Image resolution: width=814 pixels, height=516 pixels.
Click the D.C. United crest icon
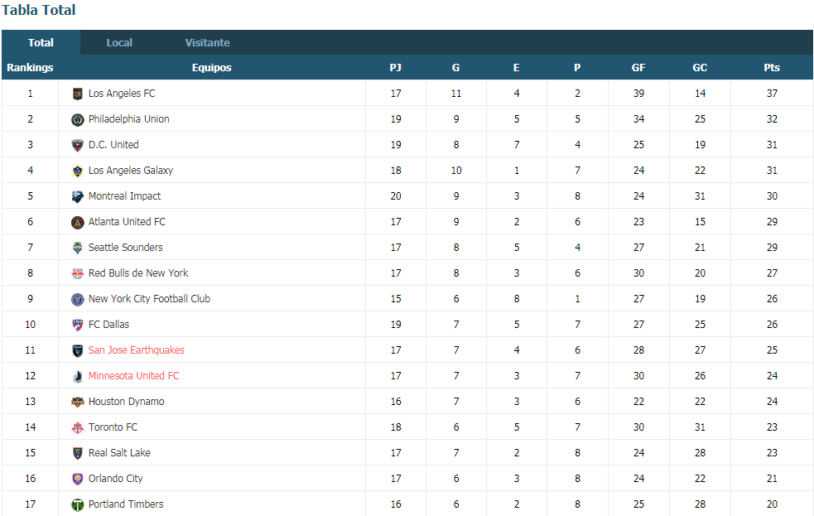(x=77, y=145)
